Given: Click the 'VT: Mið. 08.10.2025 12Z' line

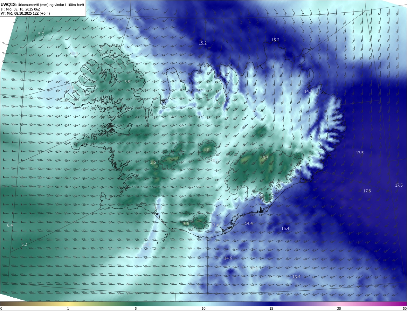Looking at the screenshot, I should [25, 13].
